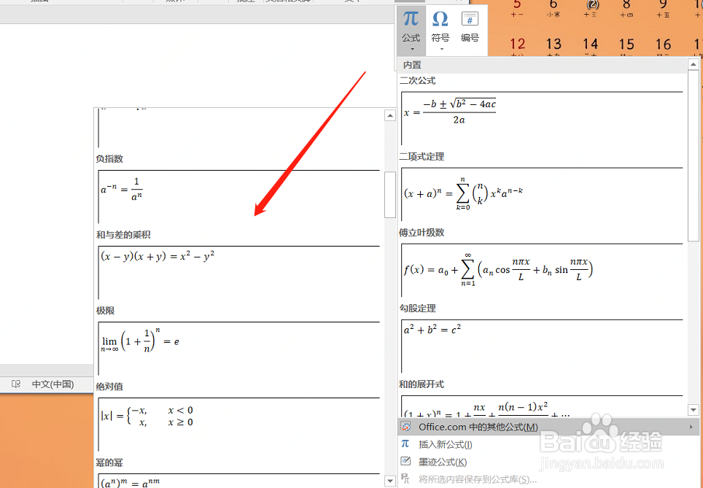Click the left equation list scrollbar thumb

click(x=390, y=195)
